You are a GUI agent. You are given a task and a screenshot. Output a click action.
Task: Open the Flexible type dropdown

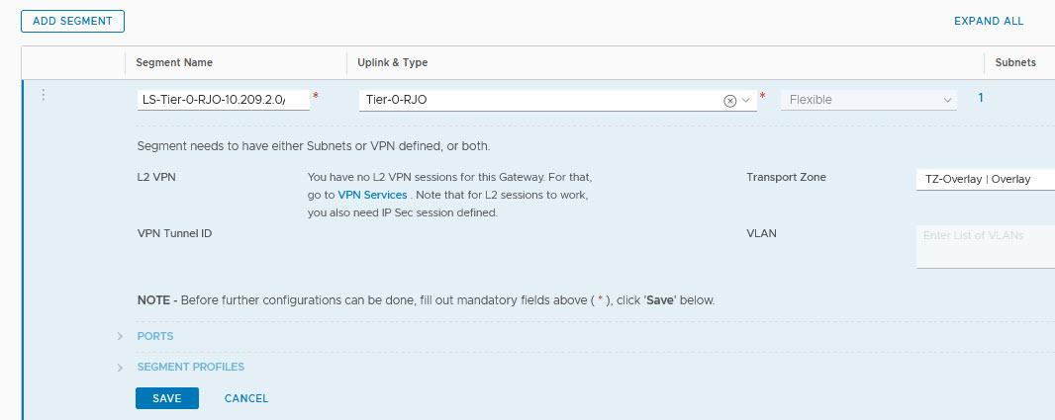point(868,100)
